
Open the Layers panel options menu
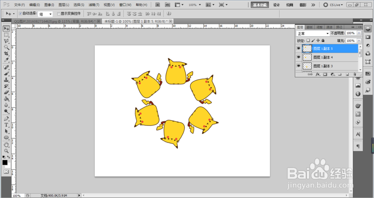[x=360, y=27]
